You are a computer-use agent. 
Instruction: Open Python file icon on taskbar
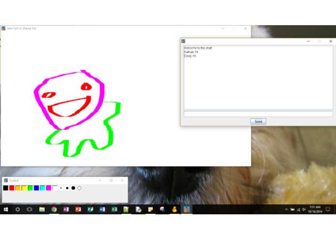tap(138, 209)
